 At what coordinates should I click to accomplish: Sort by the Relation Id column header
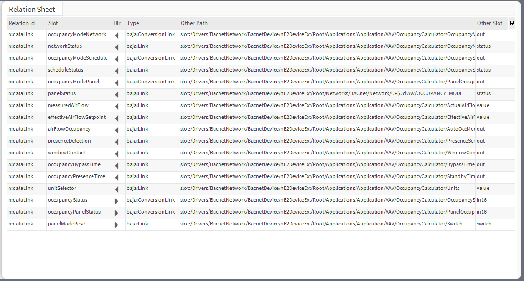pos(21,23)
